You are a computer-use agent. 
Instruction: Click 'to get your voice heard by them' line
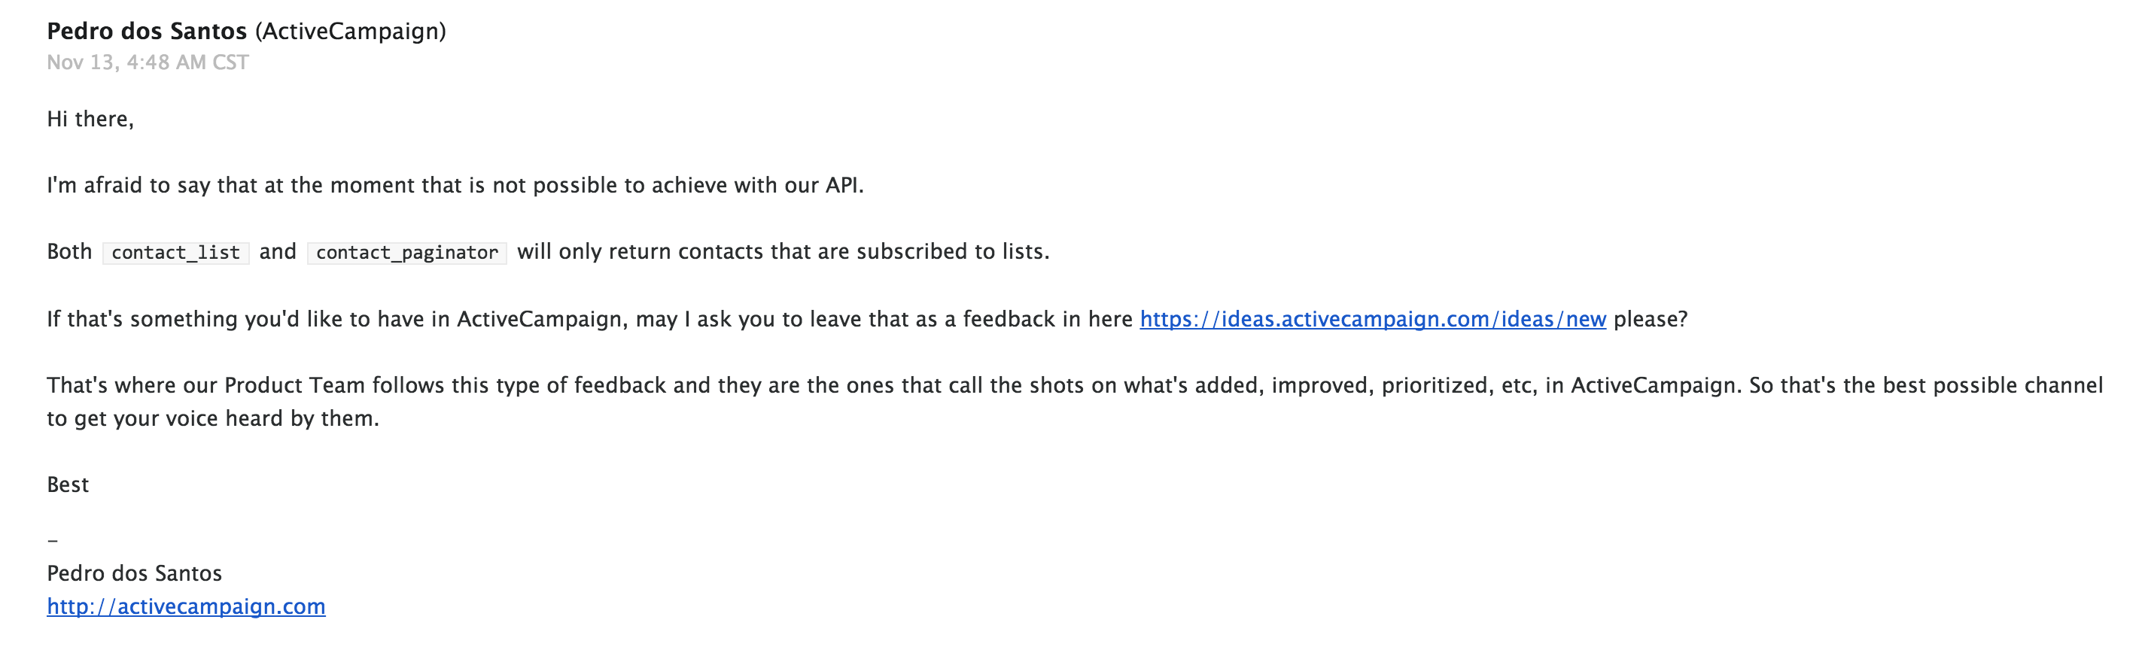pos(213,419)
